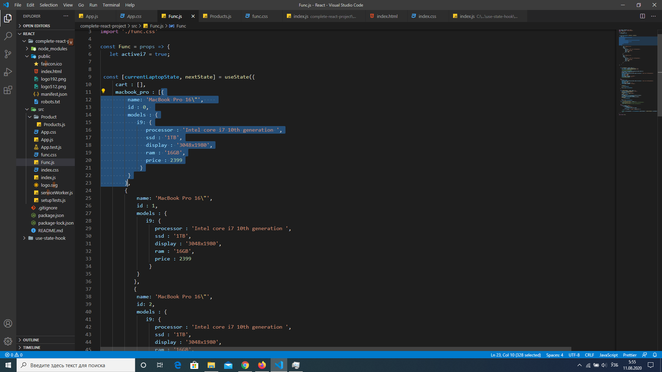Viewport: 662px width, 372px height.
Task: Click Ln 23, Col 10 cursor position
Action: coord(515,355)
